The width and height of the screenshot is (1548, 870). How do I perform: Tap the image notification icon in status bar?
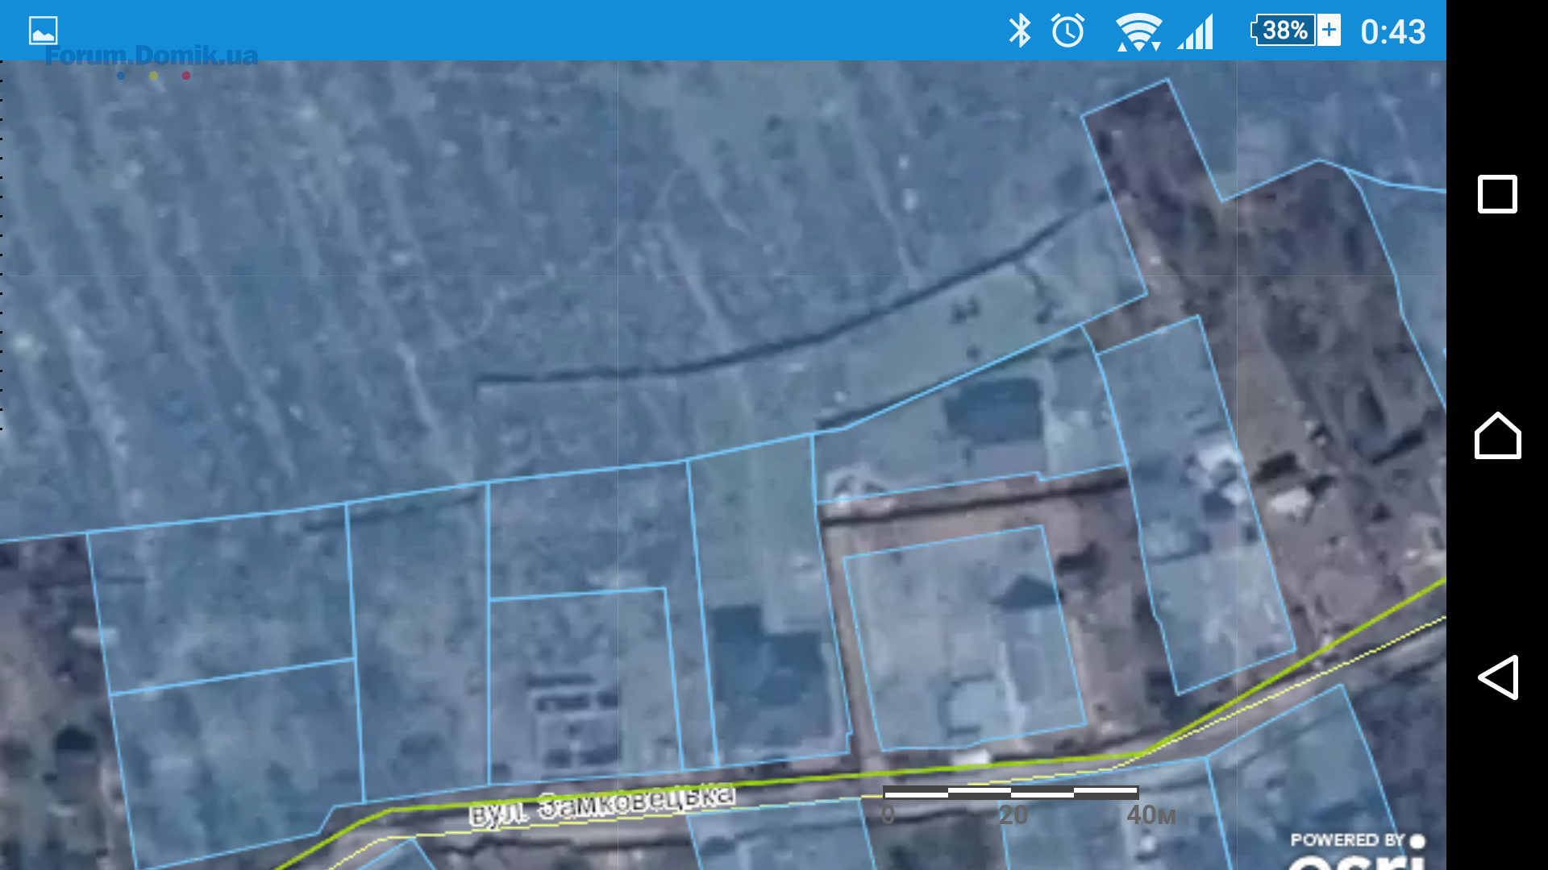point(43,31)
